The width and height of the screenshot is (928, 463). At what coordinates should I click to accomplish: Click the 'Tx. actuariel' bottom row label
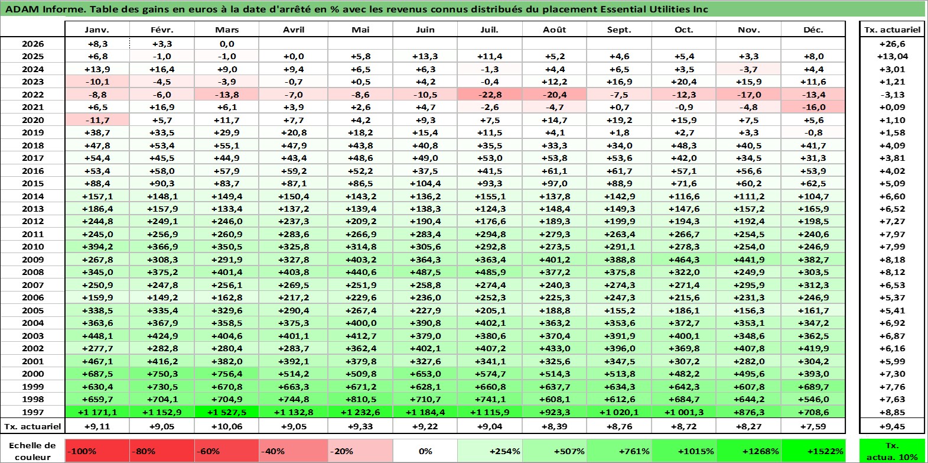[x=32, y=426]
